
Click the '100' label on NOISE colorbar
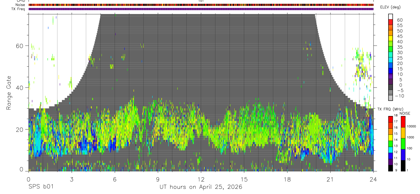[410, 148]
